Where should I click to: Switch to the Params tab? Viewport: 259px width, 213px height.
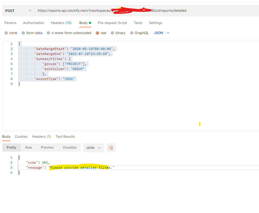click(10, 23)
